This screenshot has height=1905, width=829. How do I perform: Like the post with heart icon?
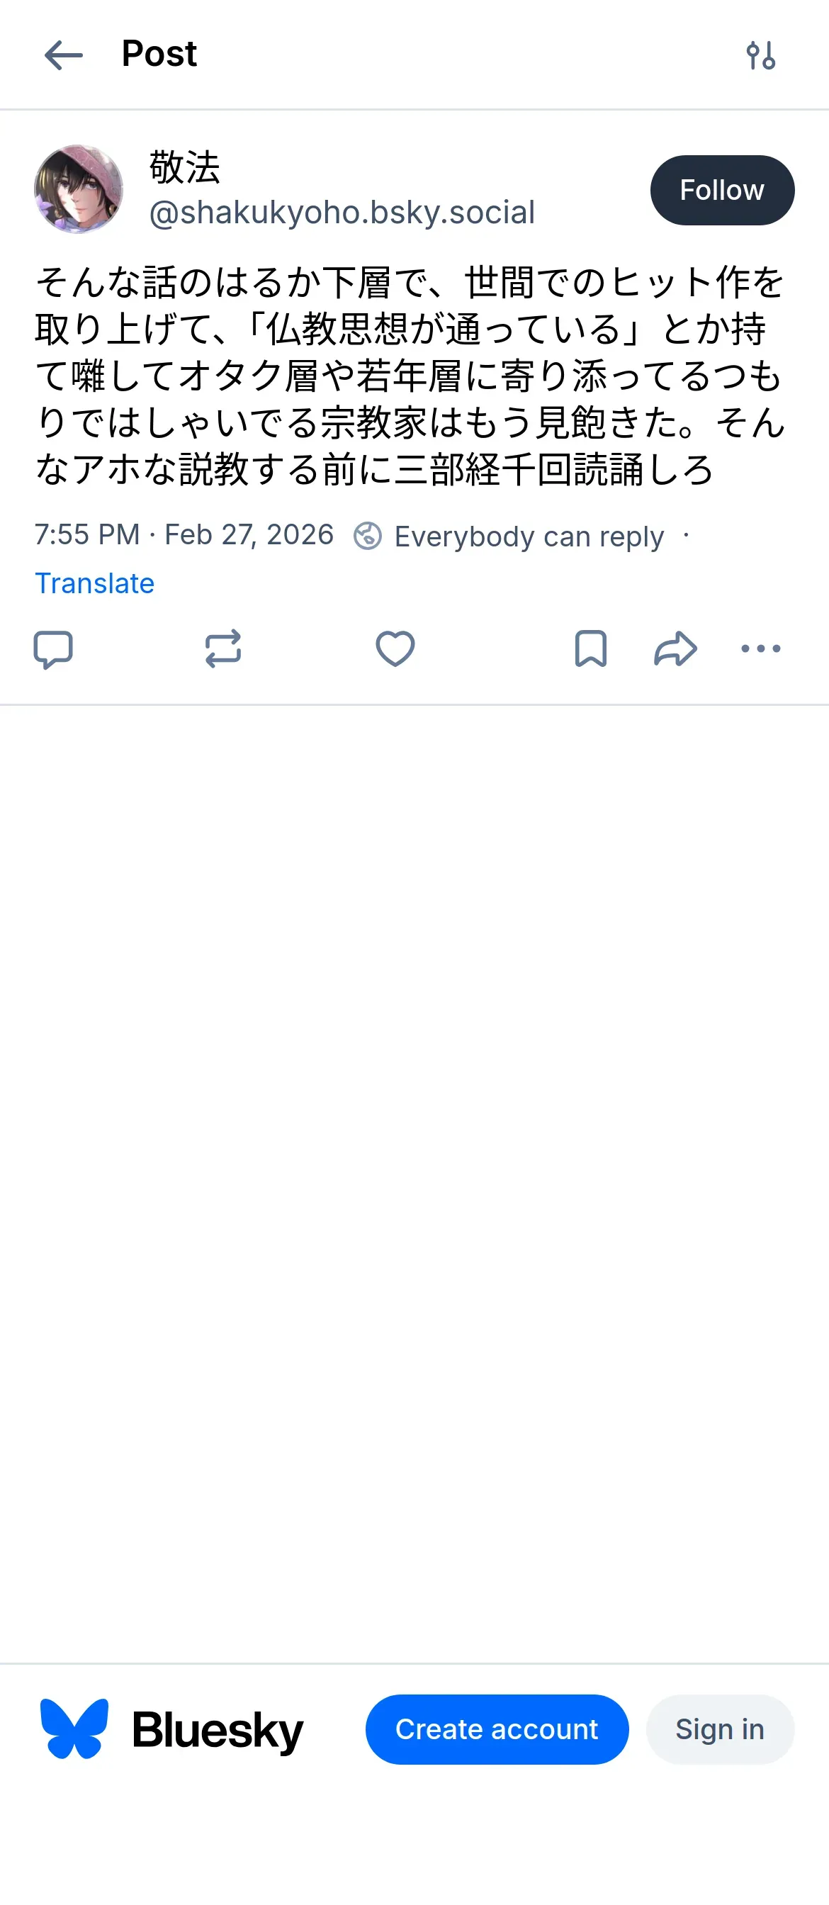395,649
